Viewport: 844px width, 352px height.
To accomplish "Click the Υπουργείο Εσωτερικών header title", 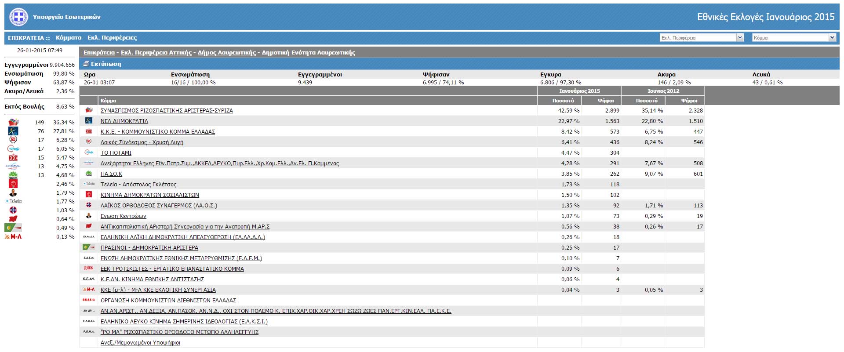I will (x=66, y=17).
